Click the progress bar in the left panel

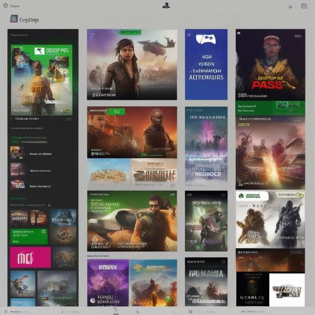[x=34, y=142]
